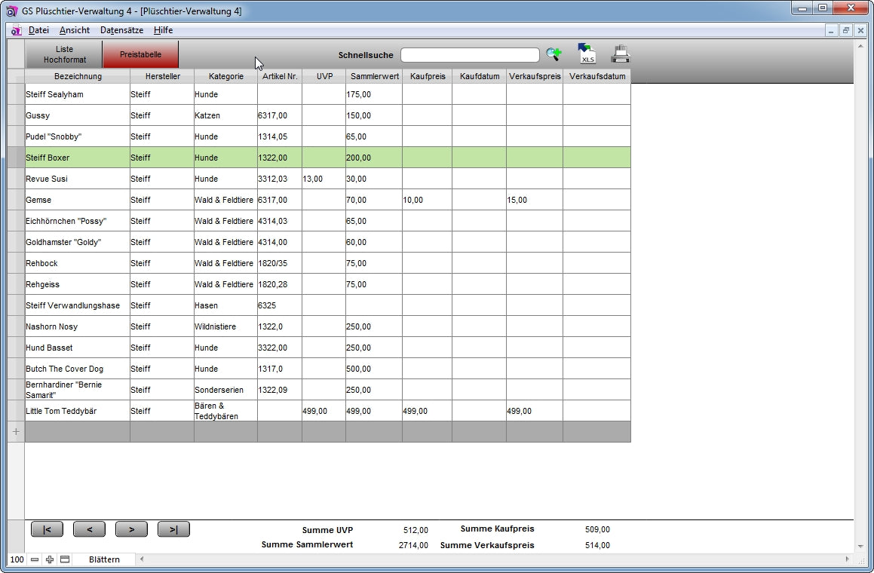This screenshot has height=573, width=874.
Task: Click the Schnellsuche search field
Action: (x=470, y=55)
